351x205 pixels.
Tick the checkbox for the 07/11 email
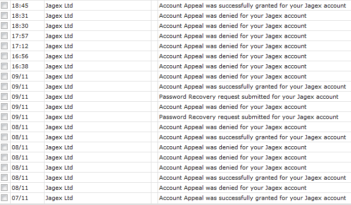coord(5,198)
